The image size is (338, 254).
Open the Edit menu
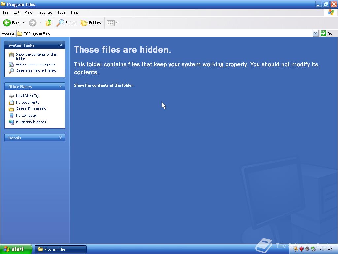[17, 12]
